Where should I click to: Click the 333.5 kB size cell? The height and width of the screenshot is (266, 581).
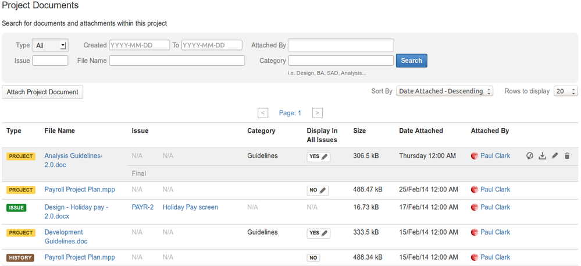point(366,233)
